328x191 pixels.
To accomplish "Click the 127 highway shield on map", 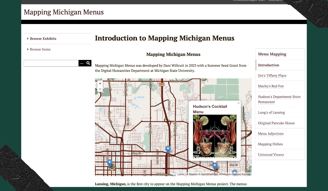I will (162, 84).
